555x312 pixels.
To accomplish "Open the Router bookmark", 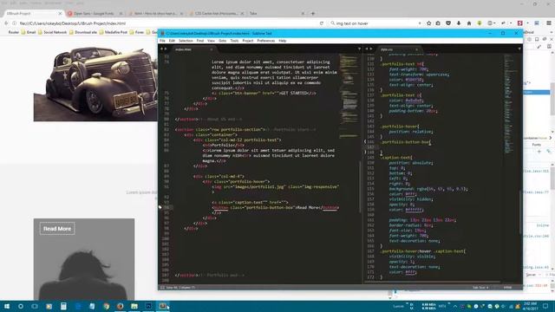I will (x=14, y=32).
